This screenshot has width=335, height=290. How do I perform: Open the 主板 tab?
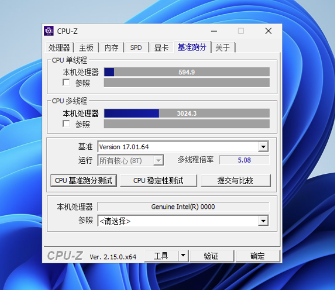pyautogui.click(x=86, y=47)
